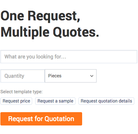Choose the Request quotation details template
The height and width of the screenshot is (134, 138).
click(106, 101)
